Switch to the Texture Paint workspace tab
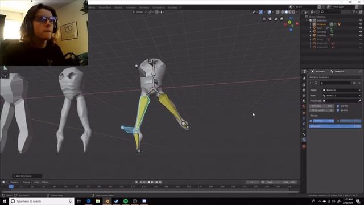364x205 pixels. coord(105,7)
